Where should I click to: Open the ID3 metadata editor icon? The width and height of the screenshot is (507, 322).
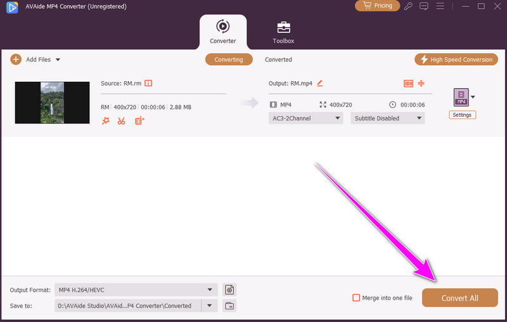408,83
